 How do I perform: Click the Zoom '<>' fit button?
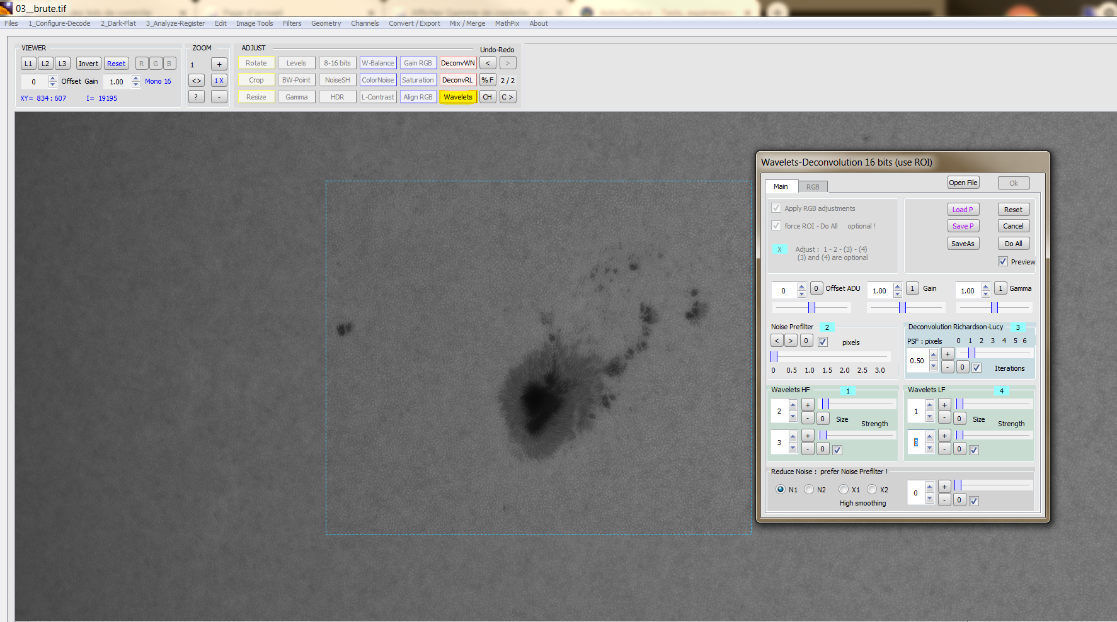tap(197, 81)
